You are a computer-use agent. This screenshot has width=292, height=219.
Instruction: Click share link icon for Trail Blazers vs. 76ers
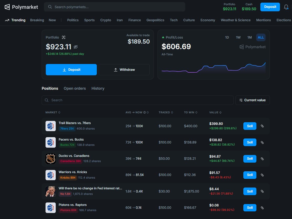coord(262,126)
